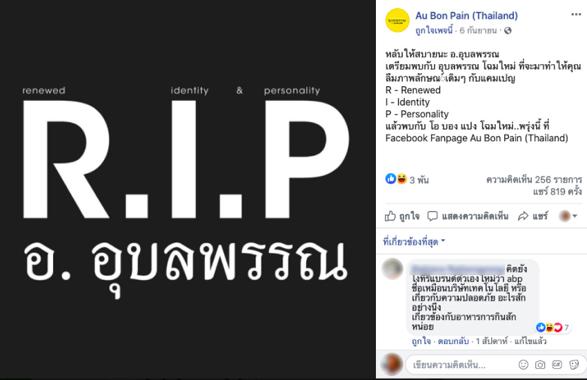Open the แชร์ share menu
Viewport: 587px width, 380px height.
click(x=533, y=216)
